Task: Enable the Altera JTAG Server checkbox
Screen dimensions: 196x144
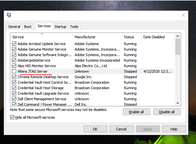Action: (14, 71)
